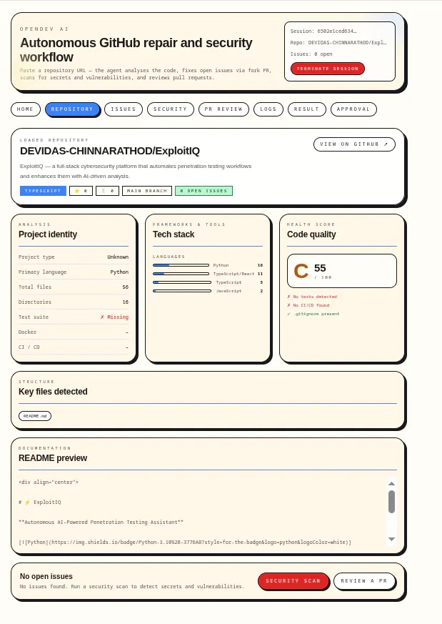Screen dimensions: 442x624
Task: Click the Docker row label
Action: point(27,332)
